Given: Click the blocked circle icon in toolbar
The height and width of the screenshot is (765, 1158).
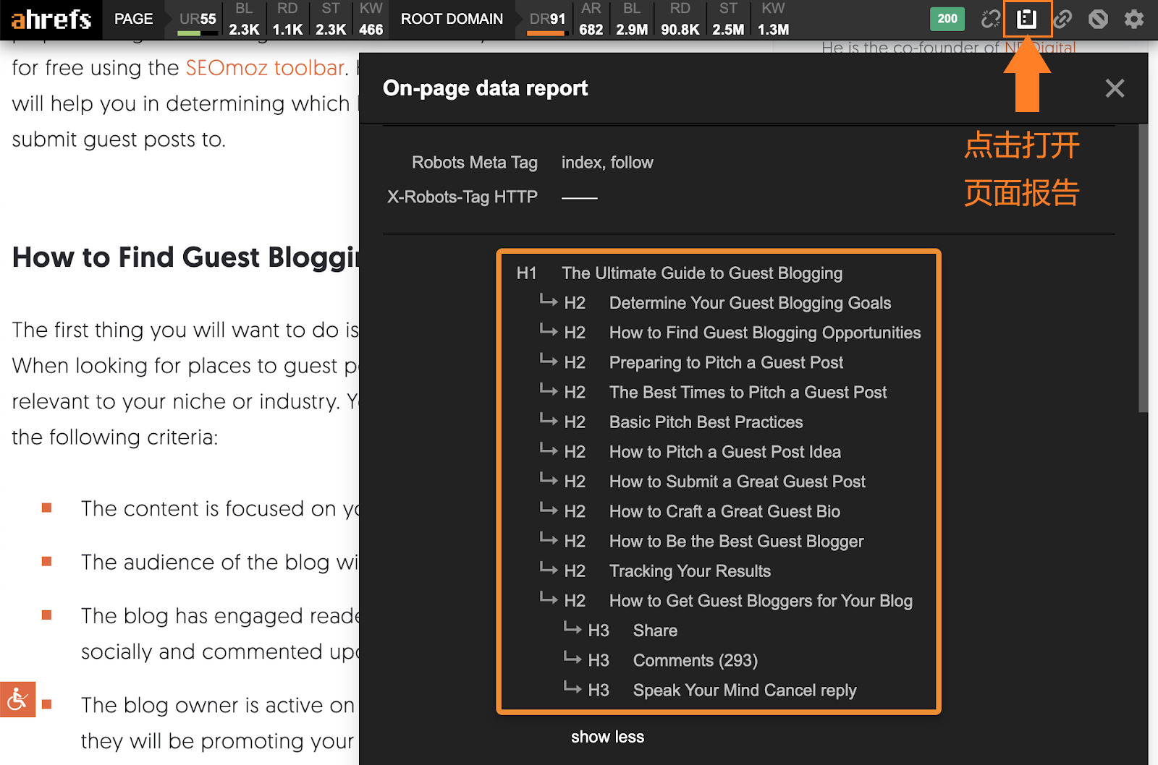Looking at the screenshot, I should [1098, 19].
